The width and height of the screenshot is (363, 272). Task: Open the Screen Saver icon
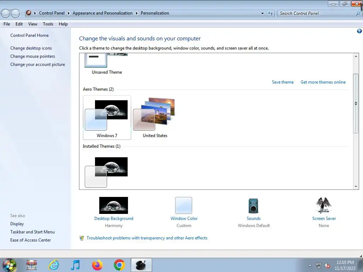[324, 205]
